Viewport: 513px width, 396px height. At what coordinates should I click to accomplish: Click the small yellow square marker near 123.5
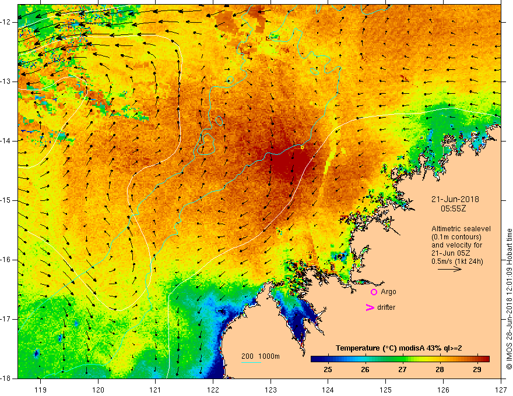(x=302, y=147)
